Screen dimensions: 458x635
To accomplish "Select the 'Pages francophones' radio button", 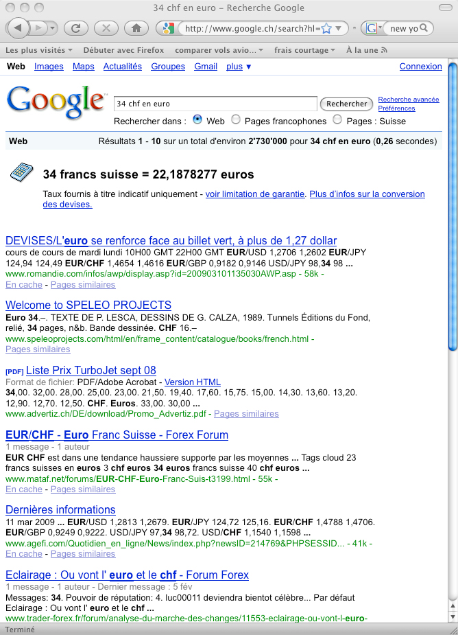I will pyautogui.click(x=235, y=119).
